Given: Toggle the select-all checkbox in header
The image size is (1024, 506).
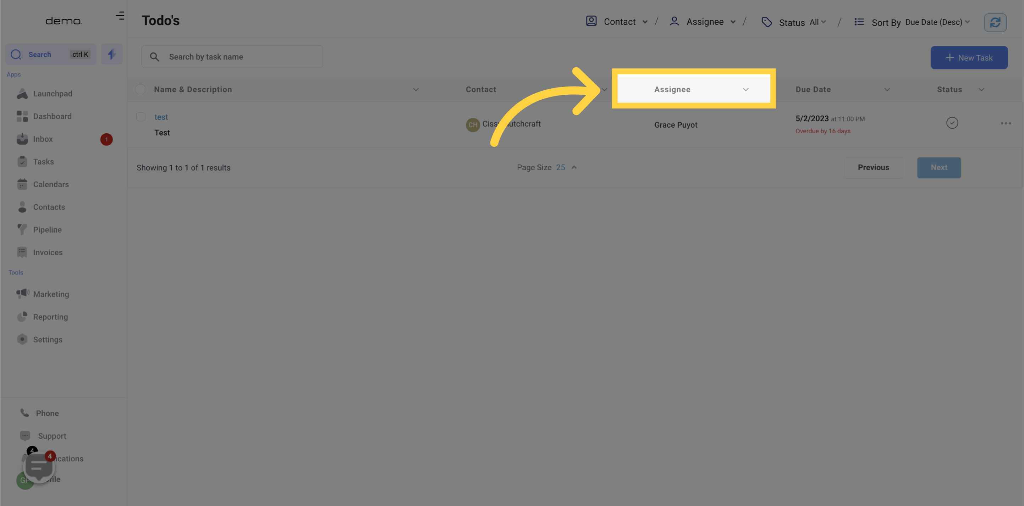Looking at the screenshot, I should 141,89.
